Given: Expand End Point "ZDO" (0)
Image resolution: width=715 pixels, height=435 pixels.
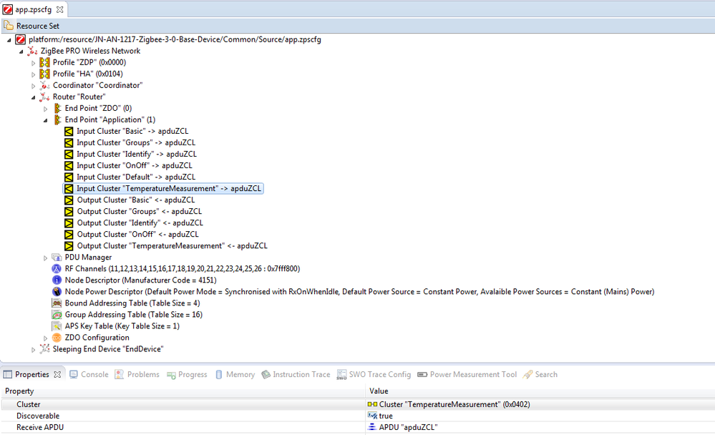Looking at the screenshot, I should tap(45, 109).
